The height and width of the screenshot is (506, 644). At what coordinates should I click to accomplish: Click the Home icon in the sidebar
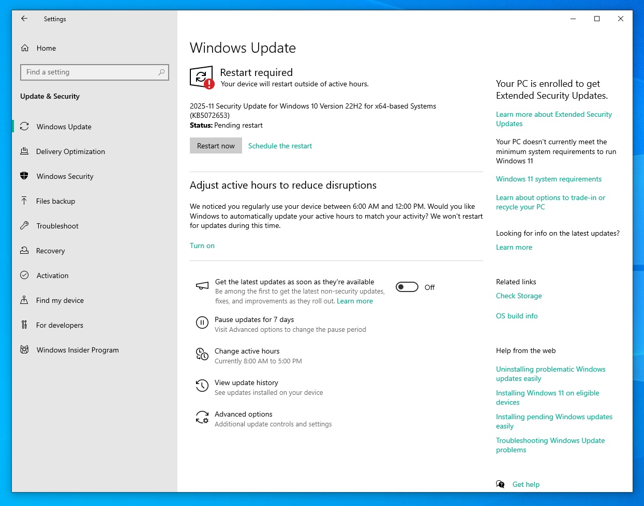tap(24, 48)
